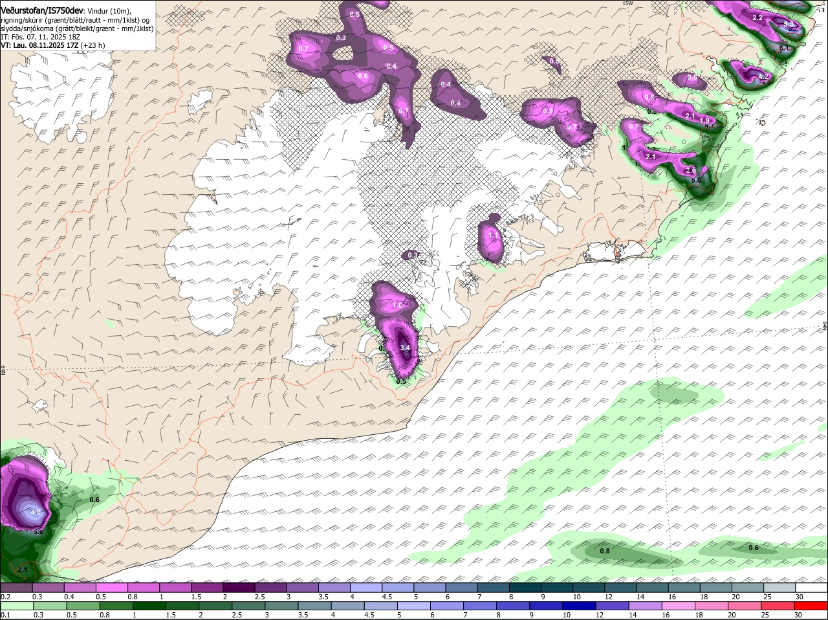Click the 5.6 value below the 4.9 label

(38, 532)
